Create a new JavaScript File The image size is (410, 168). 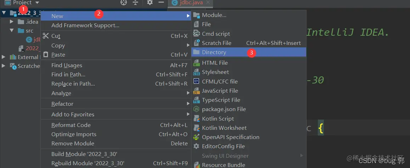click(x=249, y=91)
